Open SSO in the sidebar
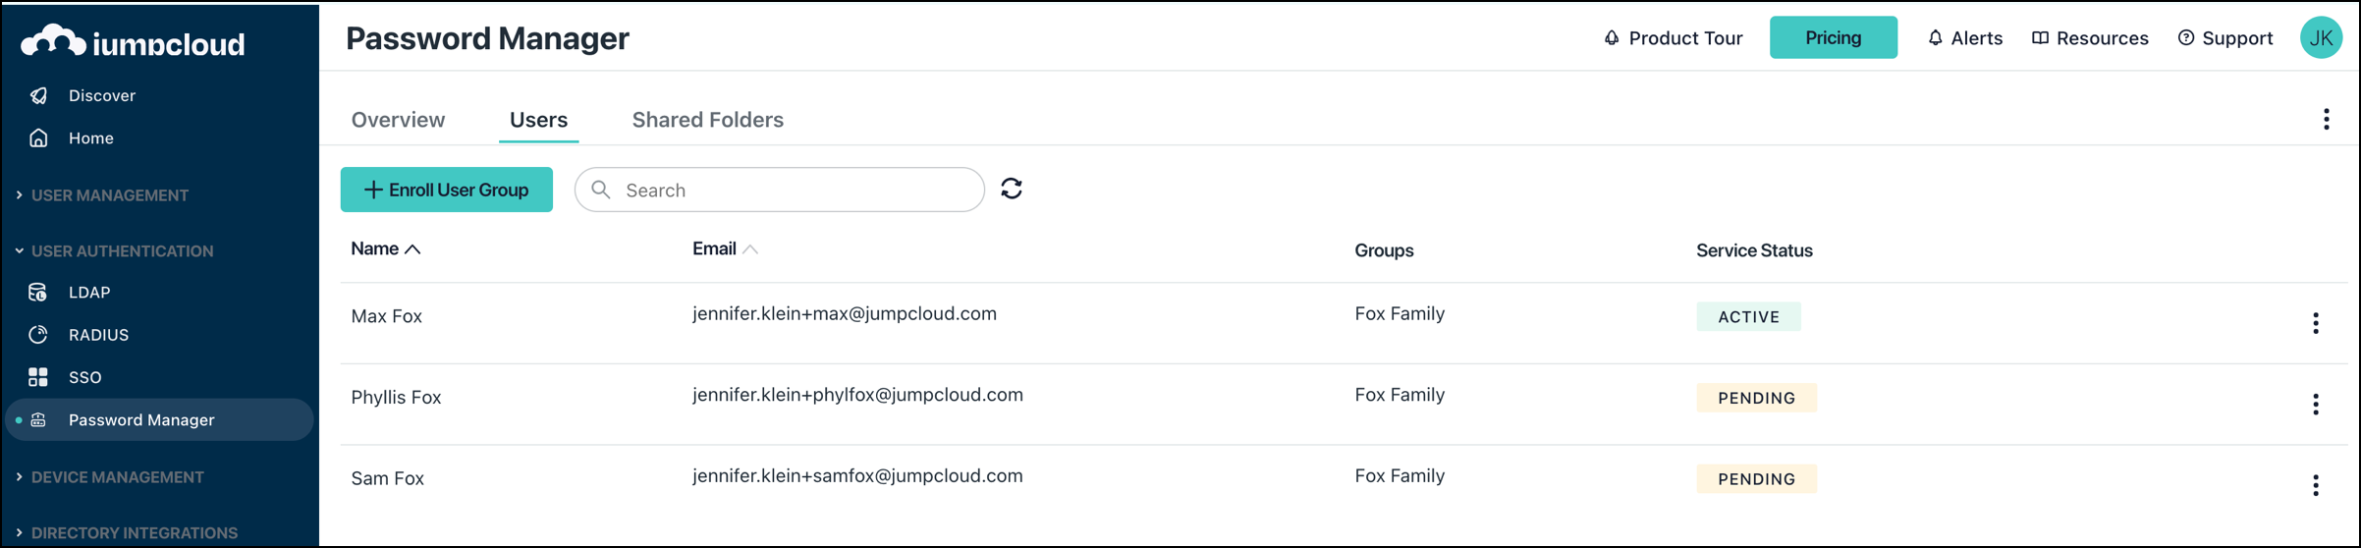Viewport: 2361px width, 548px height. click(84, 377)
